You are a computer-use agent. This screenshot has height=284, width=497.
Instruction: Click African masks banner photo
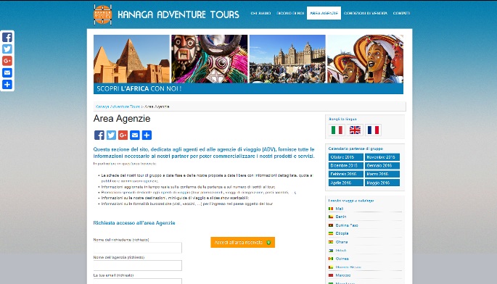pos(210,59)
